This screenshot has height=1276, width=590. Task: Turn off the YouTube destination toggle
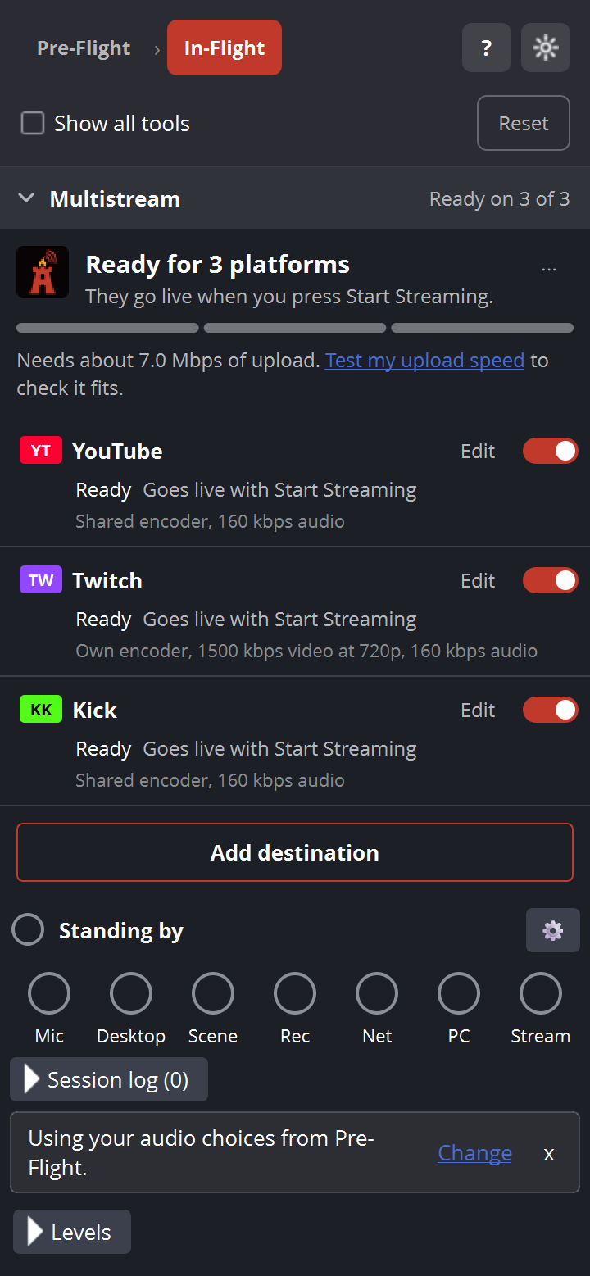551,451
